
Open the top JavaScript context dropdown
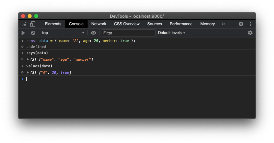tap(63, 33)
